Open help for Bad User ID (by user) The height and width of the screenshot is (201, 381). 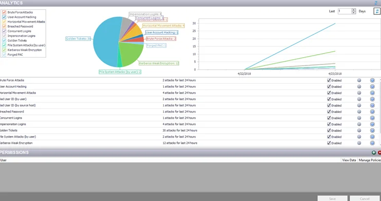tap(372, 99)
